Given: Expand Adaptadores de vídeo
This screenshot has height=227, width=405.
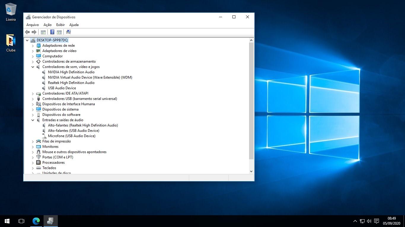Looking at the screenshot, I should pos(33,51).
